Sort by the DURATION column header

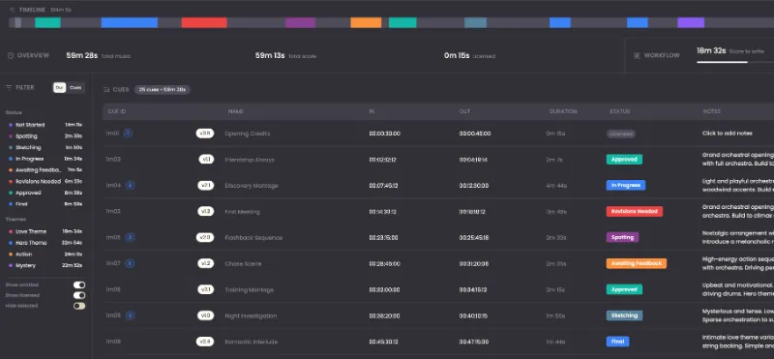(x=563, y=111)
